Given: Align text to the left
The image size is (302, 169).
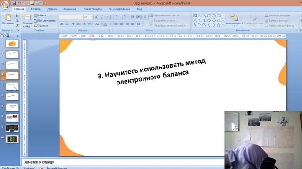Looking at the screenshot, I should (x=116, y=24).
